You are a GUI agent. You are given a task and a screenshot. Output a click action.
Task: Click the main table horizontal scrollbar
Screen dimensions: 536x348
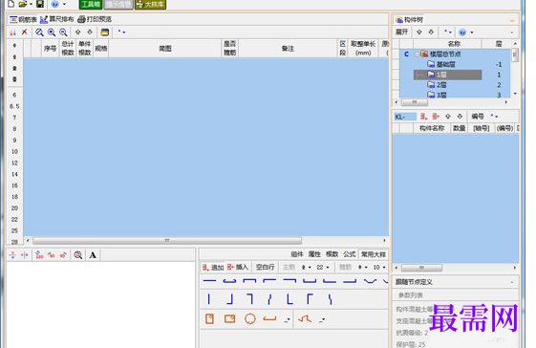(x=167, y=241)
